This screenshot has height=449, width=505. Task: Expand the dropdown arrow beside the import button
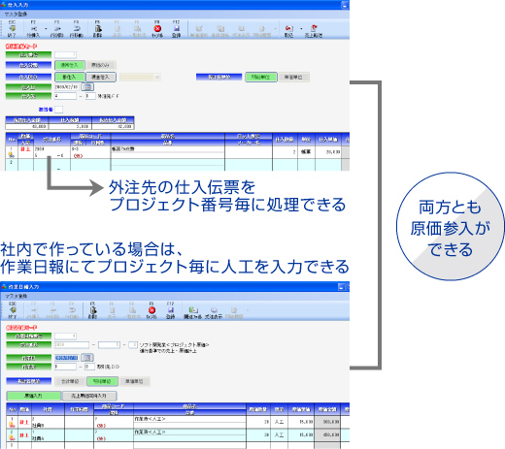(x=301, y=29)
